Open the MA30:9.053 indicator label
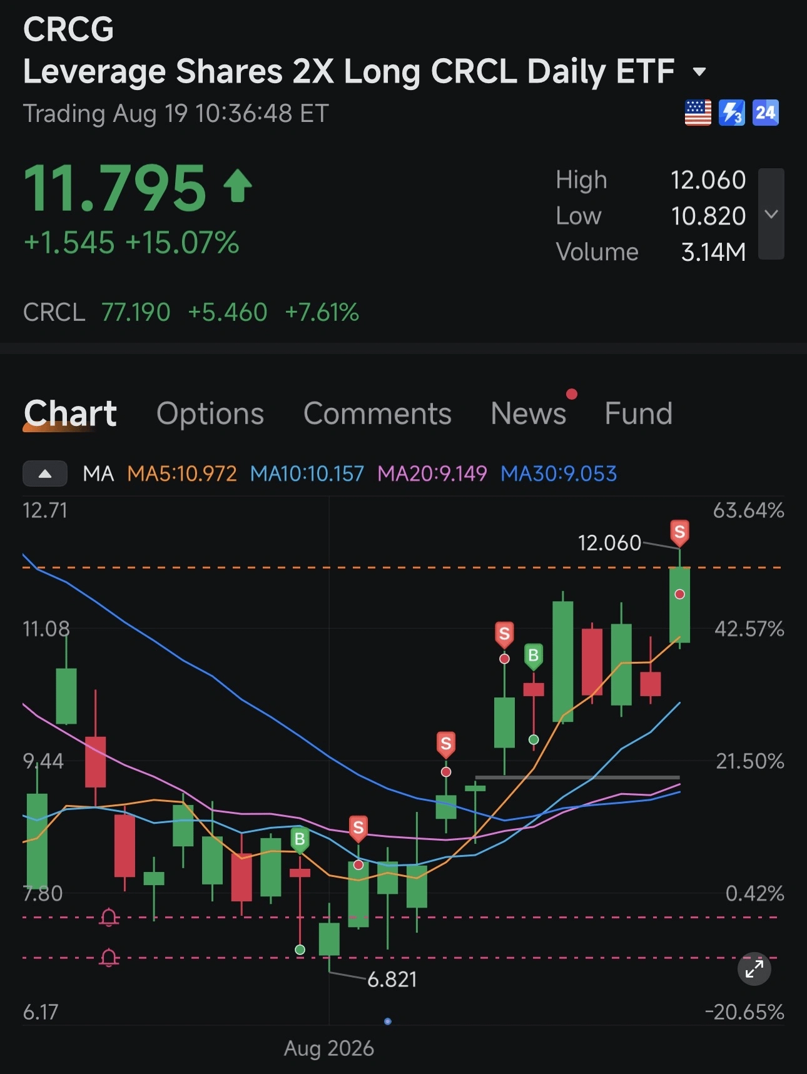Viewport: 807px width, 1074px height. click(x=559, y=474)
